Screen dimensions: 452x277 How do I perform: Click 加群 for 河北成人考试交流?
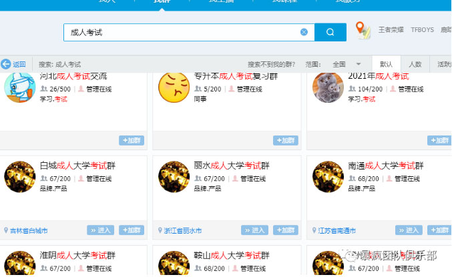click(x=132, y=140)
